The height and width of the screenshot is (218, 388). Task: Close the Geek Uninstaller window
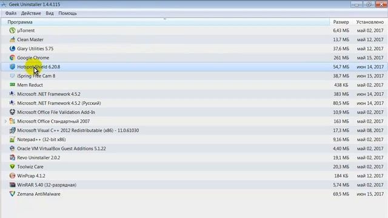point(381,4)
